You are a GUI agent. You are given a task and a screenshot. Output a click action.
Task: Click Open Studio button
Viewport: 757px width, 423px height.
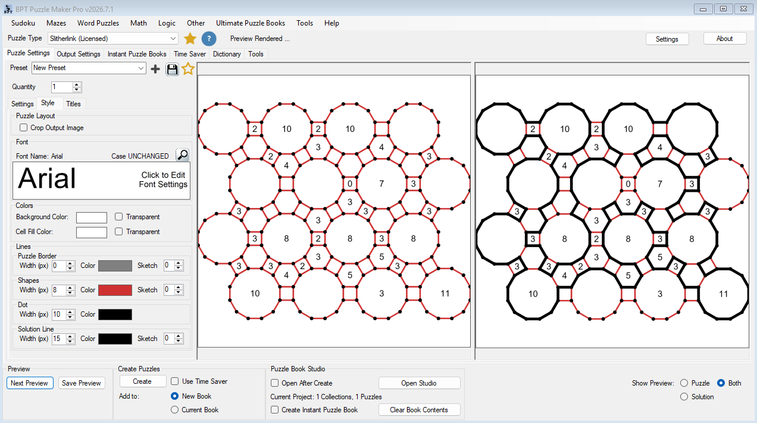tap(419, 383)
